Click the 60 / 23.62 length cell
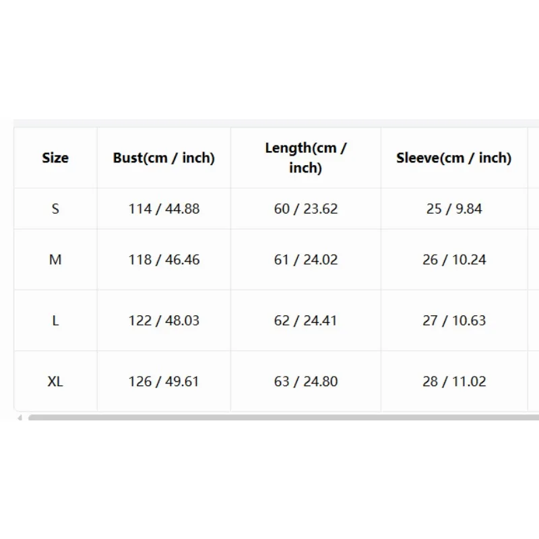Viewport: 539px width, 539px height. (306, 209)
